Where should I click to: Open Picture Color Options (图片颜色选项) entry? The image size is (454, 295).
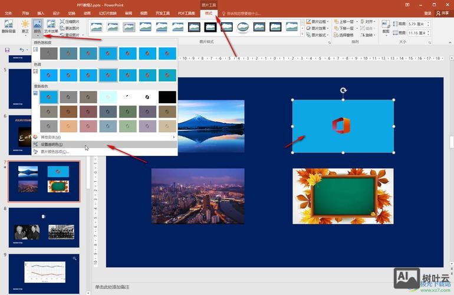click(x=54, y=152)
